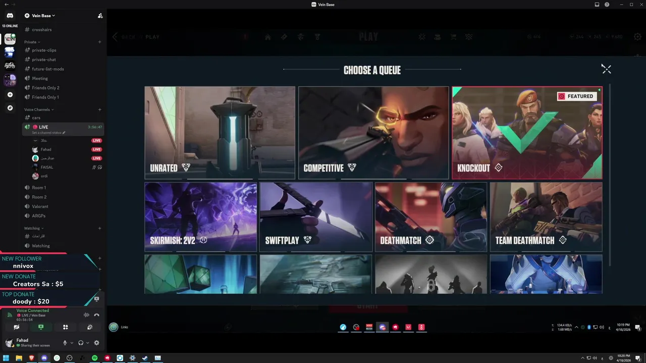Open invite people icon beside Vein Base
The width and height of the screenshot is (646, 363).
click(100, 16)
